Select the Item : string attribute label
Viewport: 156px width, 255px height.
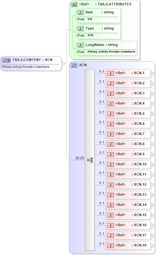point(99,12)
